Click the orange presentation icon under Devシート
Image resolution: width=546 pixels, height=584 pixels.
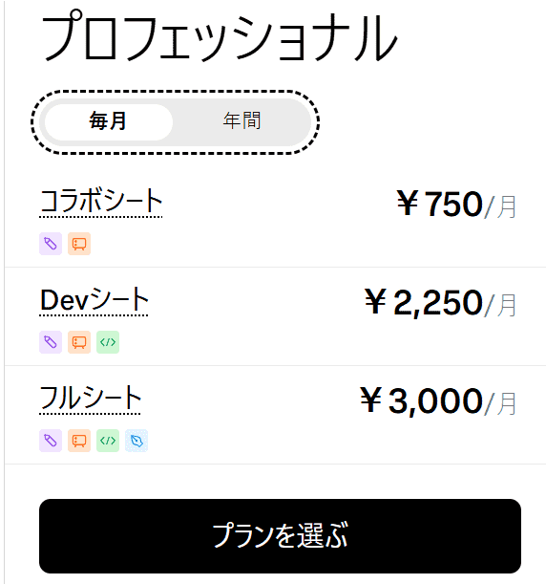point(79,342)
